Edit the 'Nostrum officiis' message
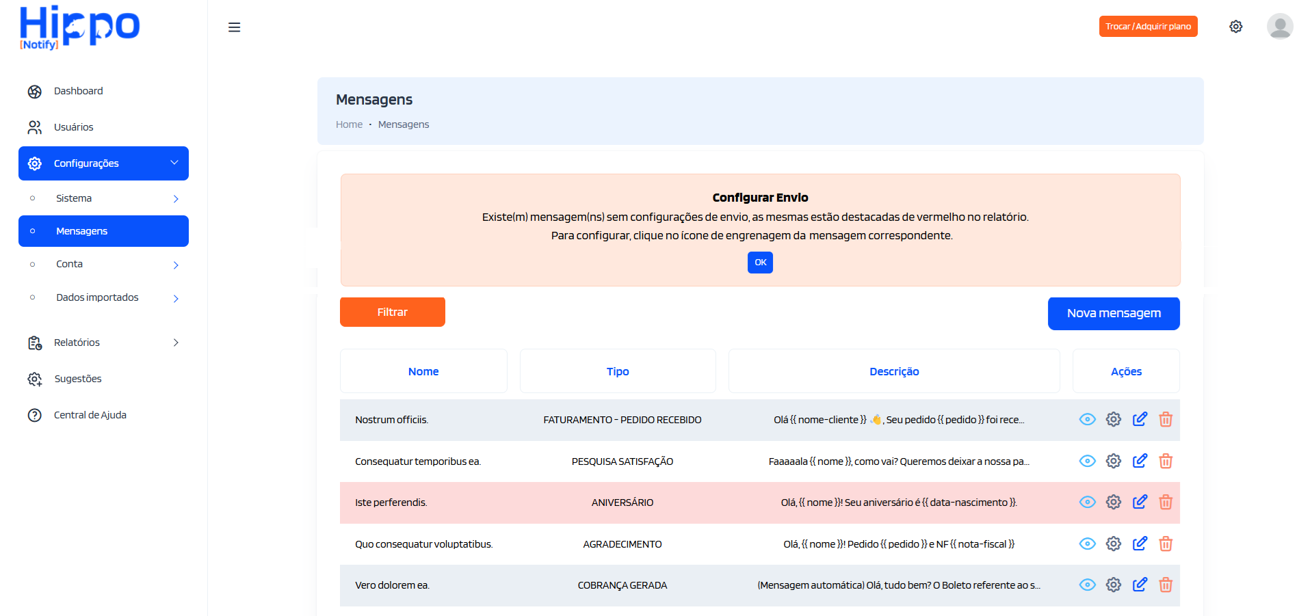The image size is (1312, 616). [1140, 419]
